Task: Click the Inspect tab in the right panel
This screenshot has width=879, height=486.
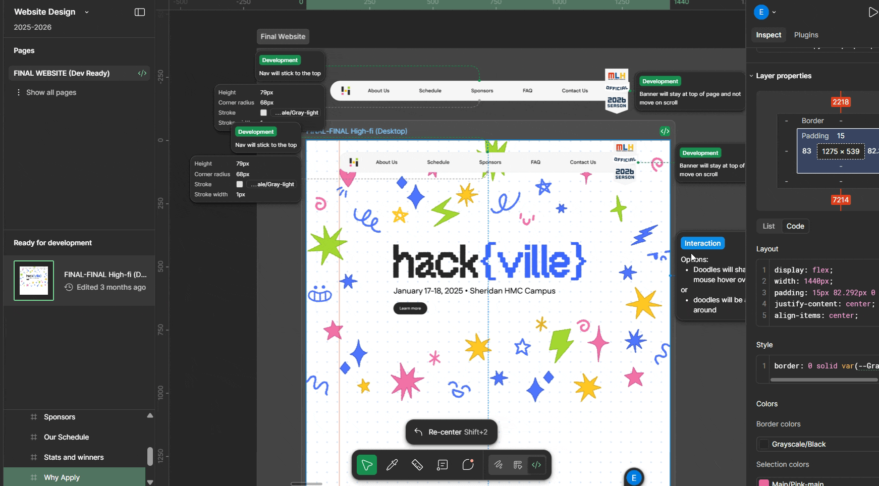Action: coord(768,35)
